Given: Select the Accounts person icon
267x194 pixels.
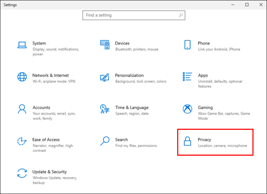Looking at the screenshot, I should [x=22, y=109].
